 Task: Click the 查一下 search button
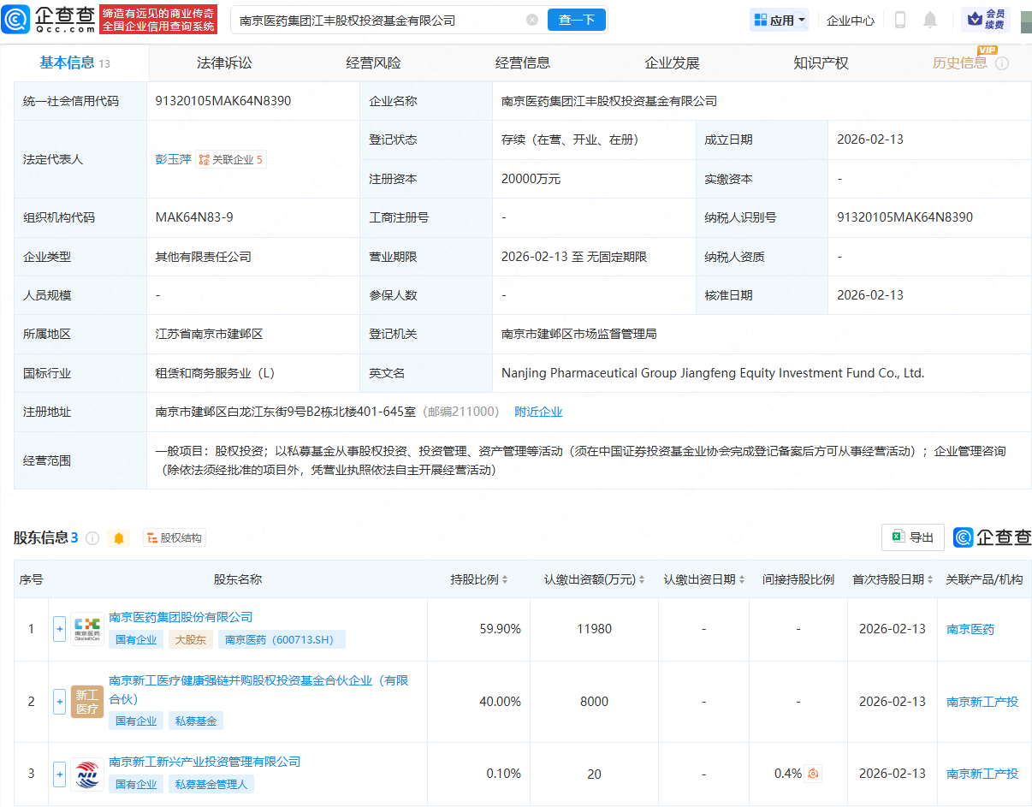(576, 20)
